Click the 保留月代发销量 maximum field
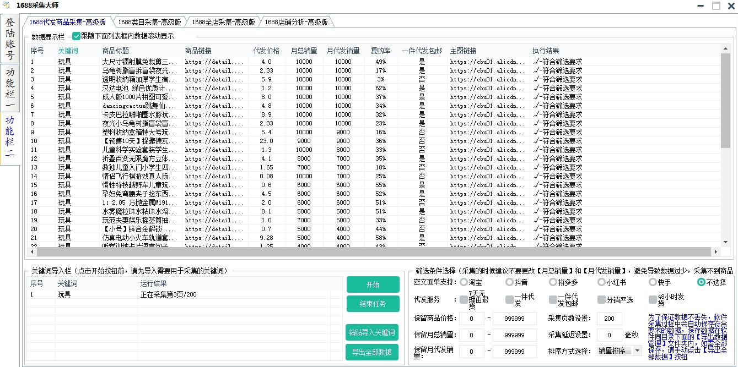Screen dimensions: 738x367 click(514, 351)
